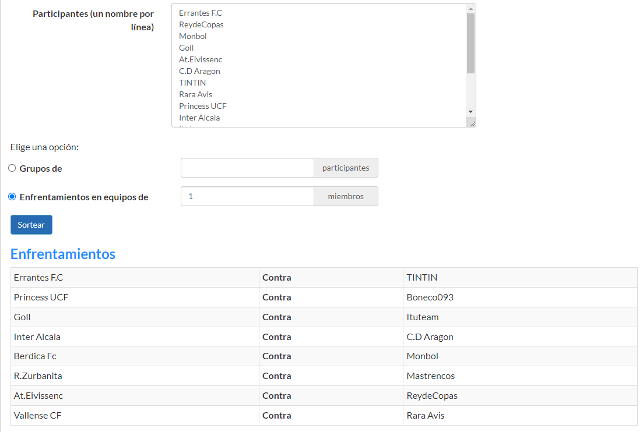
Task: Select 'Enfrentamientos en equipos de' radio button
Action: coord(12,197)
